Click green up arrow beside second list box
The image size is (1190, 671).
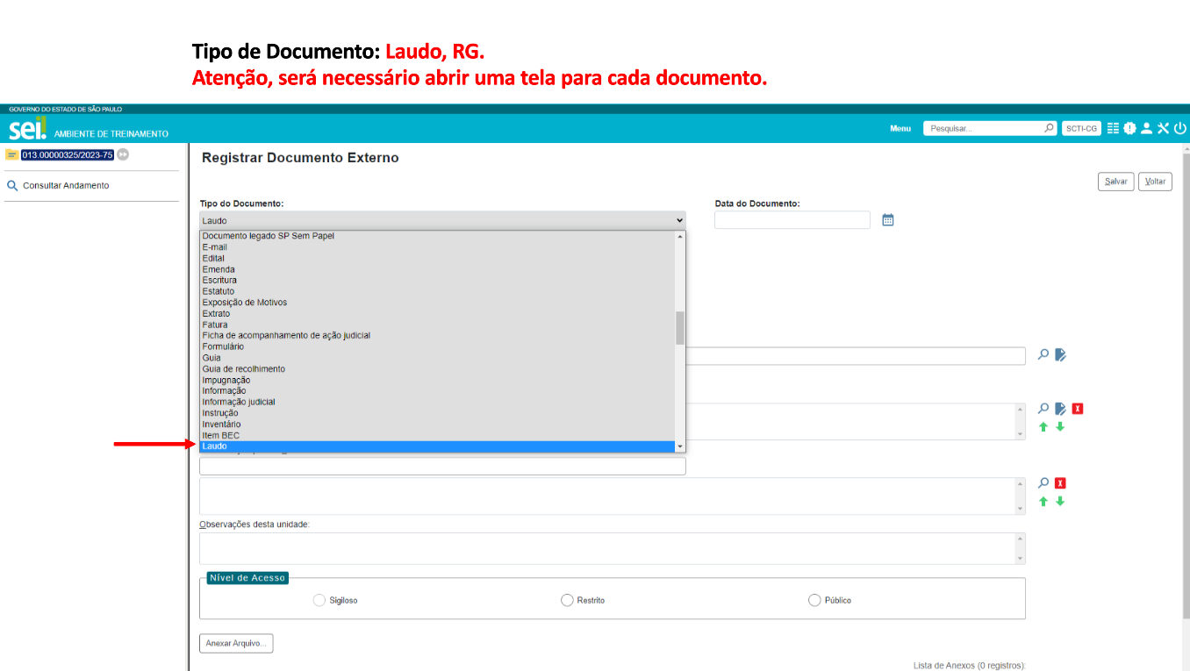[x=1043, y=502]
